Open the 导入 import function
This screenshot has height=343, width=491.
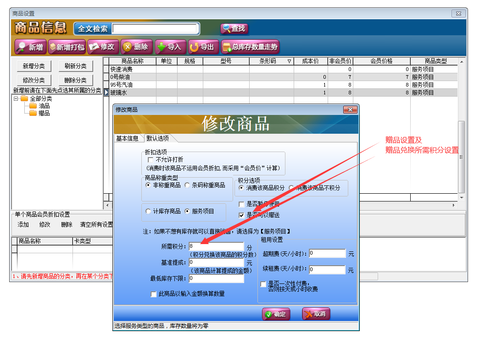[170, 47]
